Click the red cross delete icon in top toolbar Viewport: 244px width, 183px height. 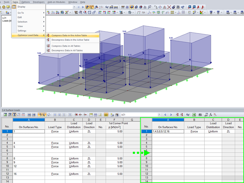click(x=169, y=7)
